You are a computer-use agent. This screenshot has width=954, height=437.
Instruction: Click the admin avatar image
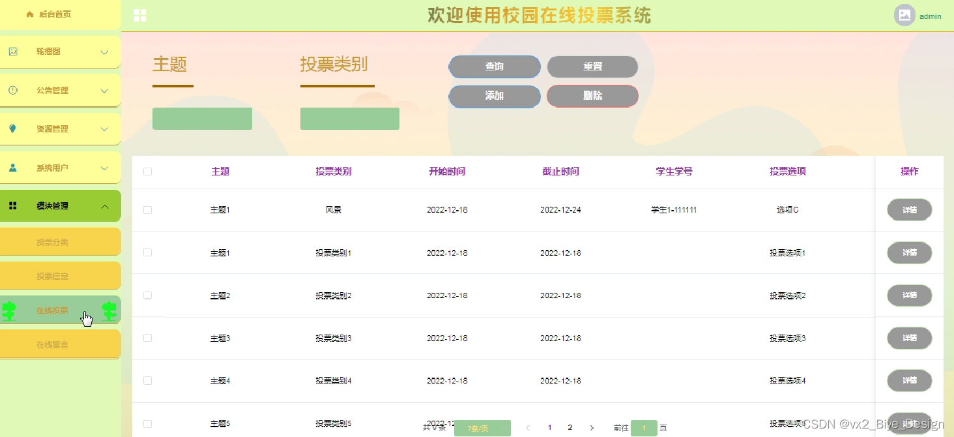coord(904,15)
